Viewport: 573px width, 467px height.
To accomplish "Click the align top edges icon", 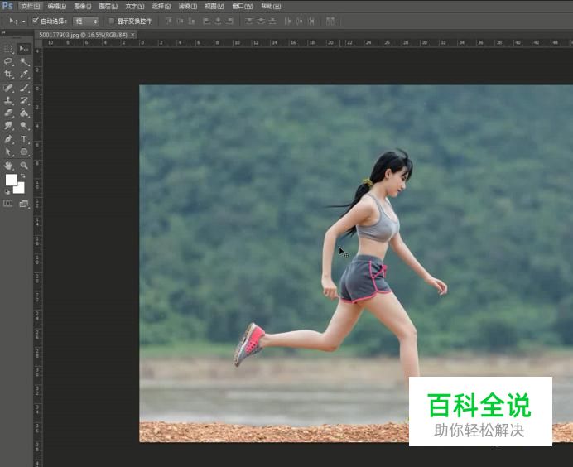I will 168,22.
